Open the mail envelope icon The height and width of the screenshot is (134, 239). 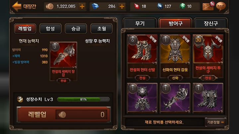[208, 6]
